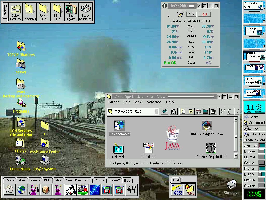The image size is (266, 200).
Task: Click the storm cloud icon in JWX-200
Action: point(181,14)
